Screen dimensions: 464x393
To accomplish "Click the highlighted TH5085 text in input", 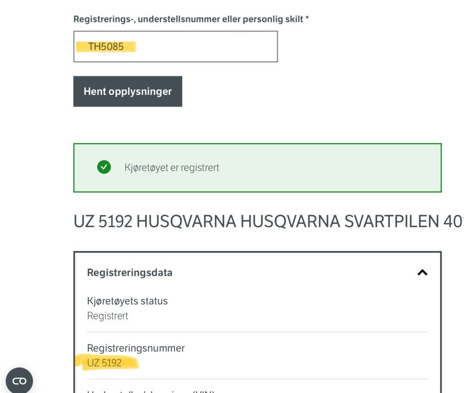I will click(x=106, y=47).
